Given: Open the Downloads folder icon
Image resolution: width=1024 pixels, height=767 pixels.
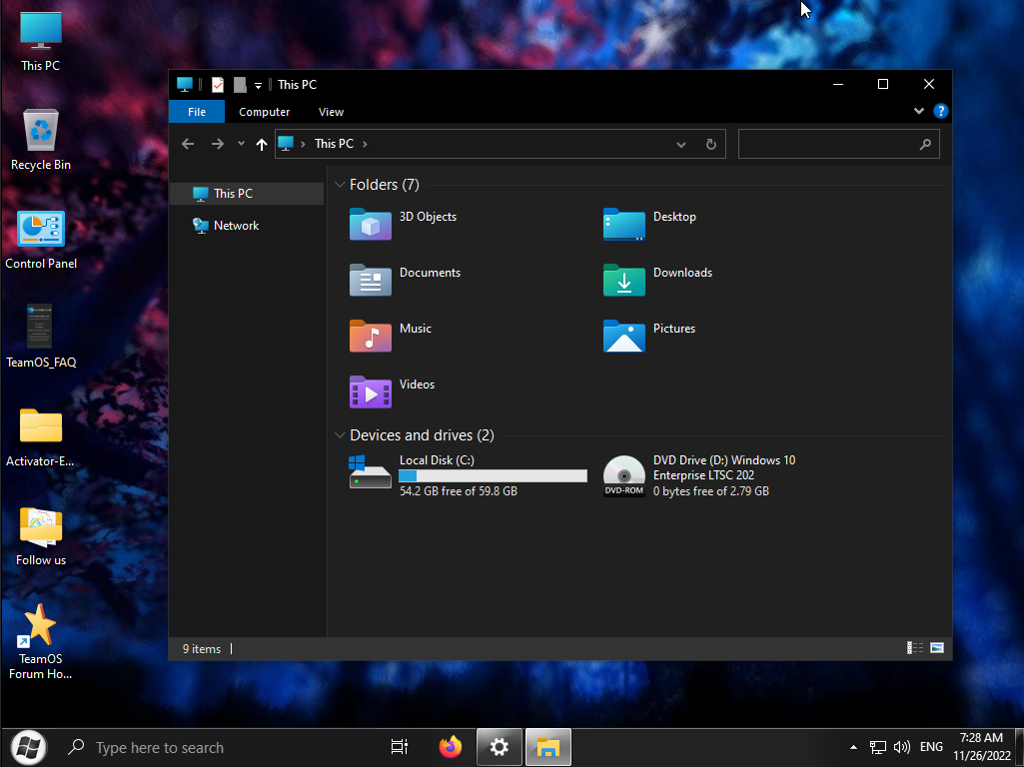Looking at the screenshot, I should [624, 280].
